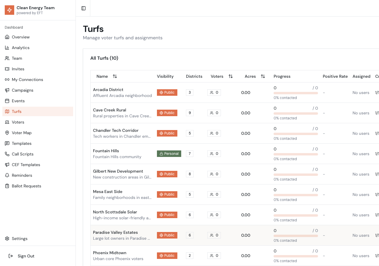
Task: Sort turfs by Name column
Action: 115,76
